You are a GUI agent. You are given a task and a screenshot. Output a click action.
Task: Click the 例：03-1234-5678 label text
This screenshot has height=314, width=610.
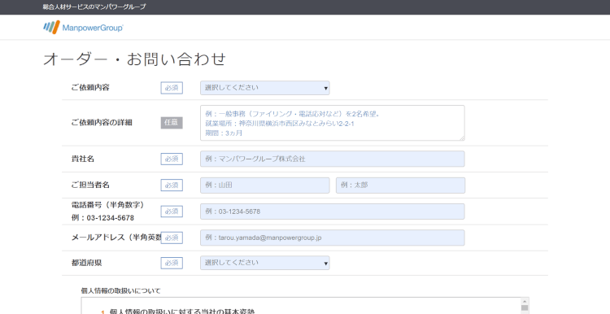[x=102, y=218]
